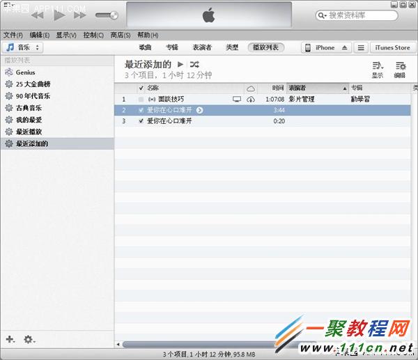
Task: Open the 文件(F) menu
Action: point(13,35)
